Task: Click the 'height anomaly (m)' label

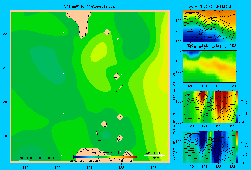Action: coord(104,152)
